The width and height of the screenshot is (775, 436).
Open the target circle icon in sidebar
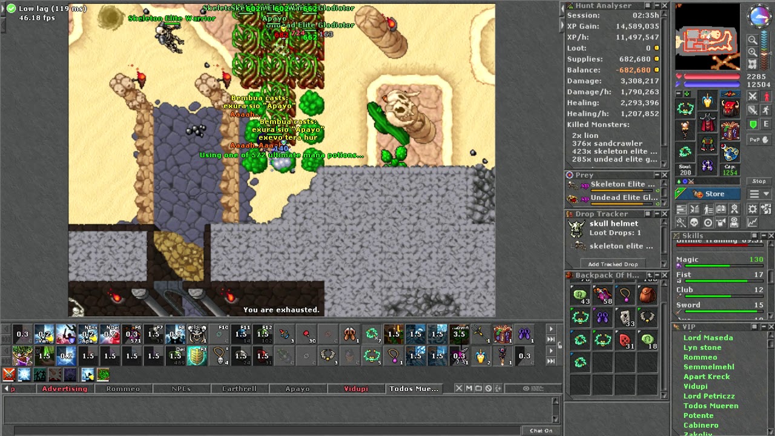[x=708, y=221]
